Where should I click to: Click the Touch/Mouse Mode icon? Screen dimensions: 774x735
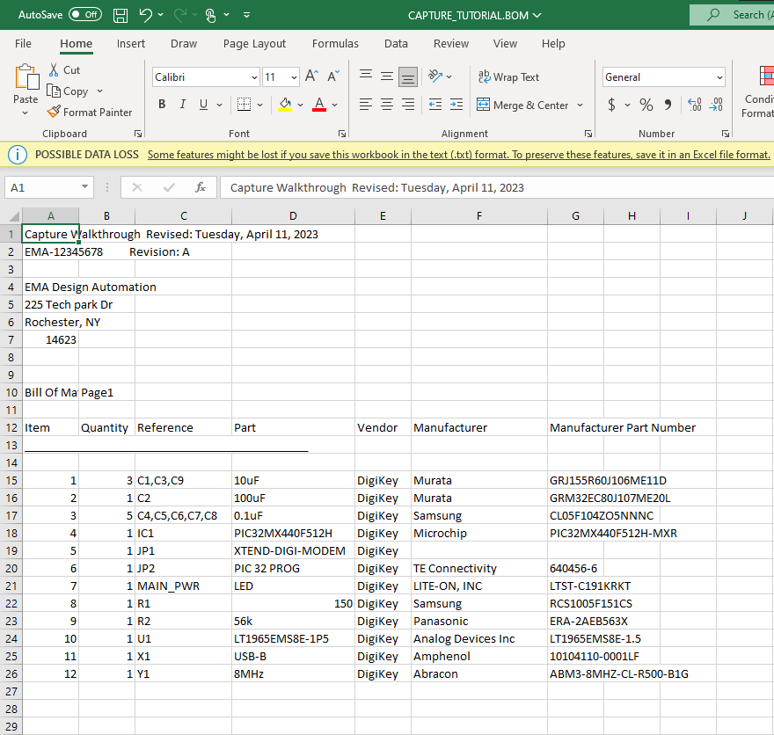(x=211, y=15)
